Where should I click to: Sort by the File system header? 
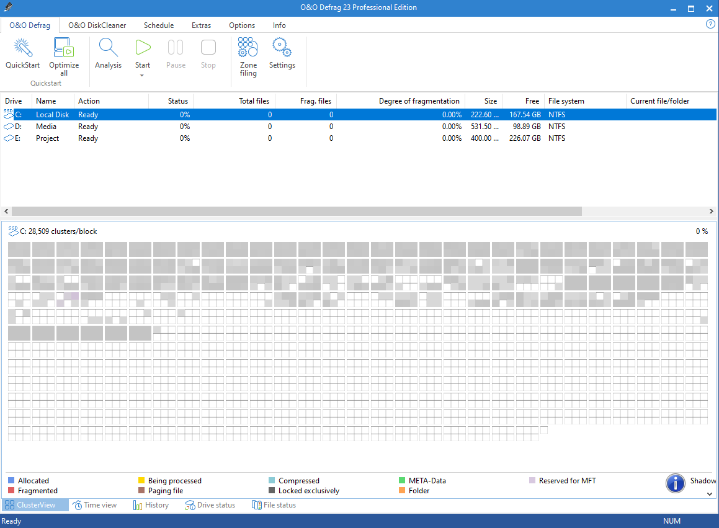pos(585,101)
